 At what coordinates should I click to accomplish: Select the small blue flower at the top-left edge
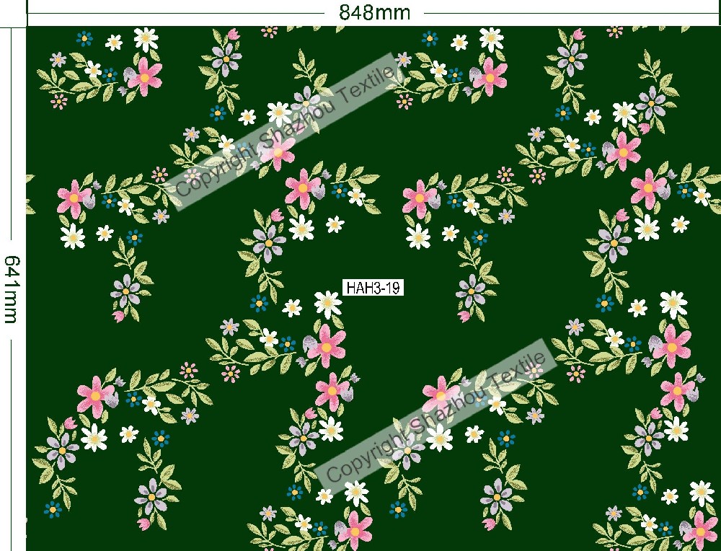tap(85, 38)
